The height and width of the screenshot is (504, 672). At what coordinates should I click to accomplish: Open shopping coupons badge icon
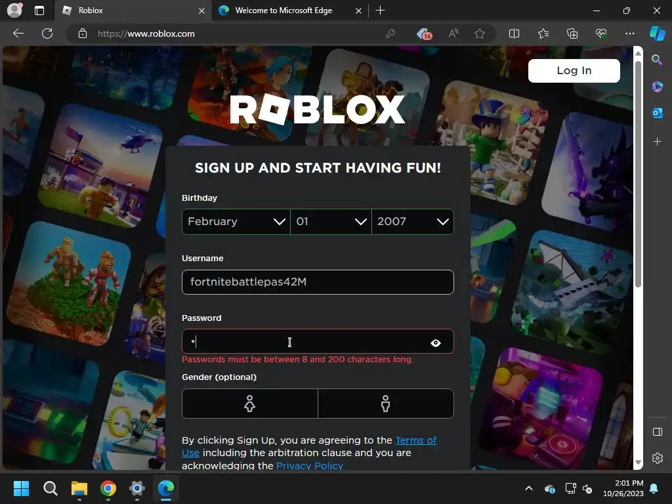(424, 34)
